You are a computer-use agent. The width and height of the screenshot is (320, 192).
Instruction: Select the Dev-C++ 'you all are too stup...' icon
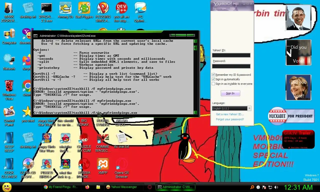pyautogui.click(x=121, y=12)
